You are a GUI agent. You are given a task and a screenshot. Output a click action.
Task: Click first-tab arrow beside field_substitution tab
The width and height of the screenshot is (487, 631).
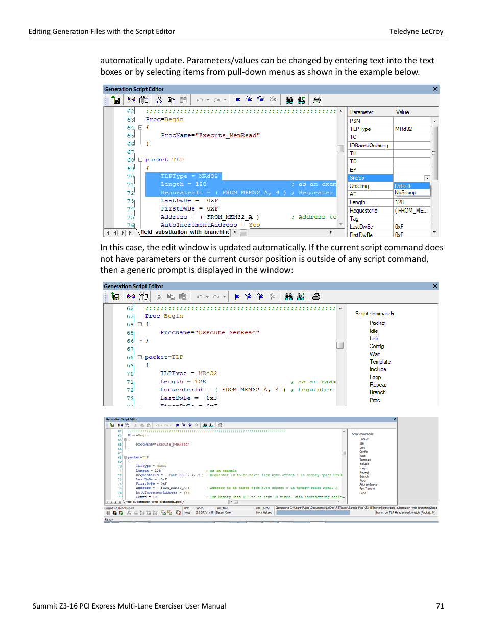click(x=107, y=233)
